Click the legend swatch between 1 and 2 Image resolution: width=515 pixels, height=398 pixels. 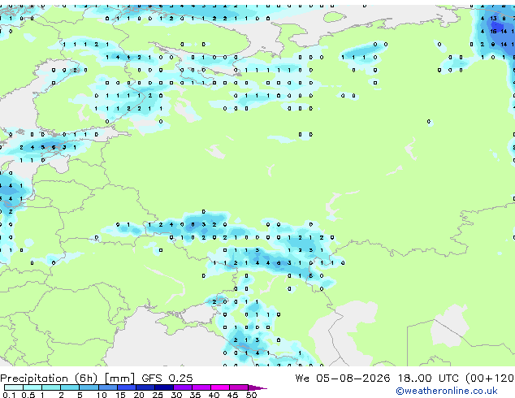click(x=51, y=387)
